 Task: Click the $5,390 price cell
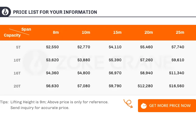tap(115, 60)
